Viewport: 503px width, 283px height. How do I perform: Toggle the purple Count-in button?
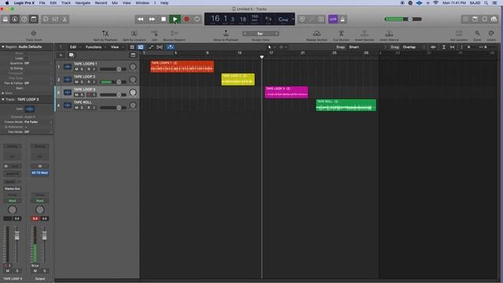pyautogui.click(x=333, y=19)
